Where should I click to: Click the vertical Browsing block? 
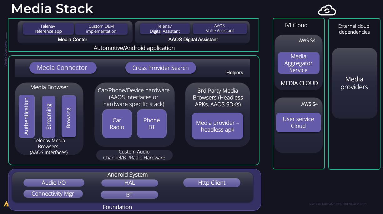69,116
